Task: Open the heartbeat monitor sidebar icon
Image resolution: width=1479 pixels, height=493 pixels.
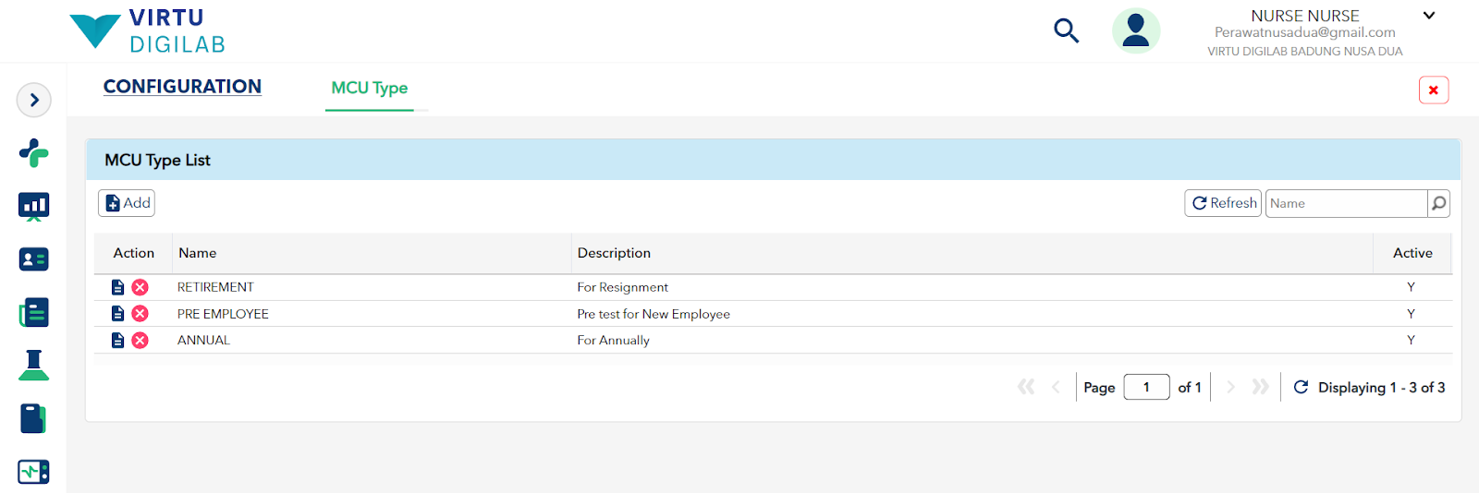Action: 34,472
